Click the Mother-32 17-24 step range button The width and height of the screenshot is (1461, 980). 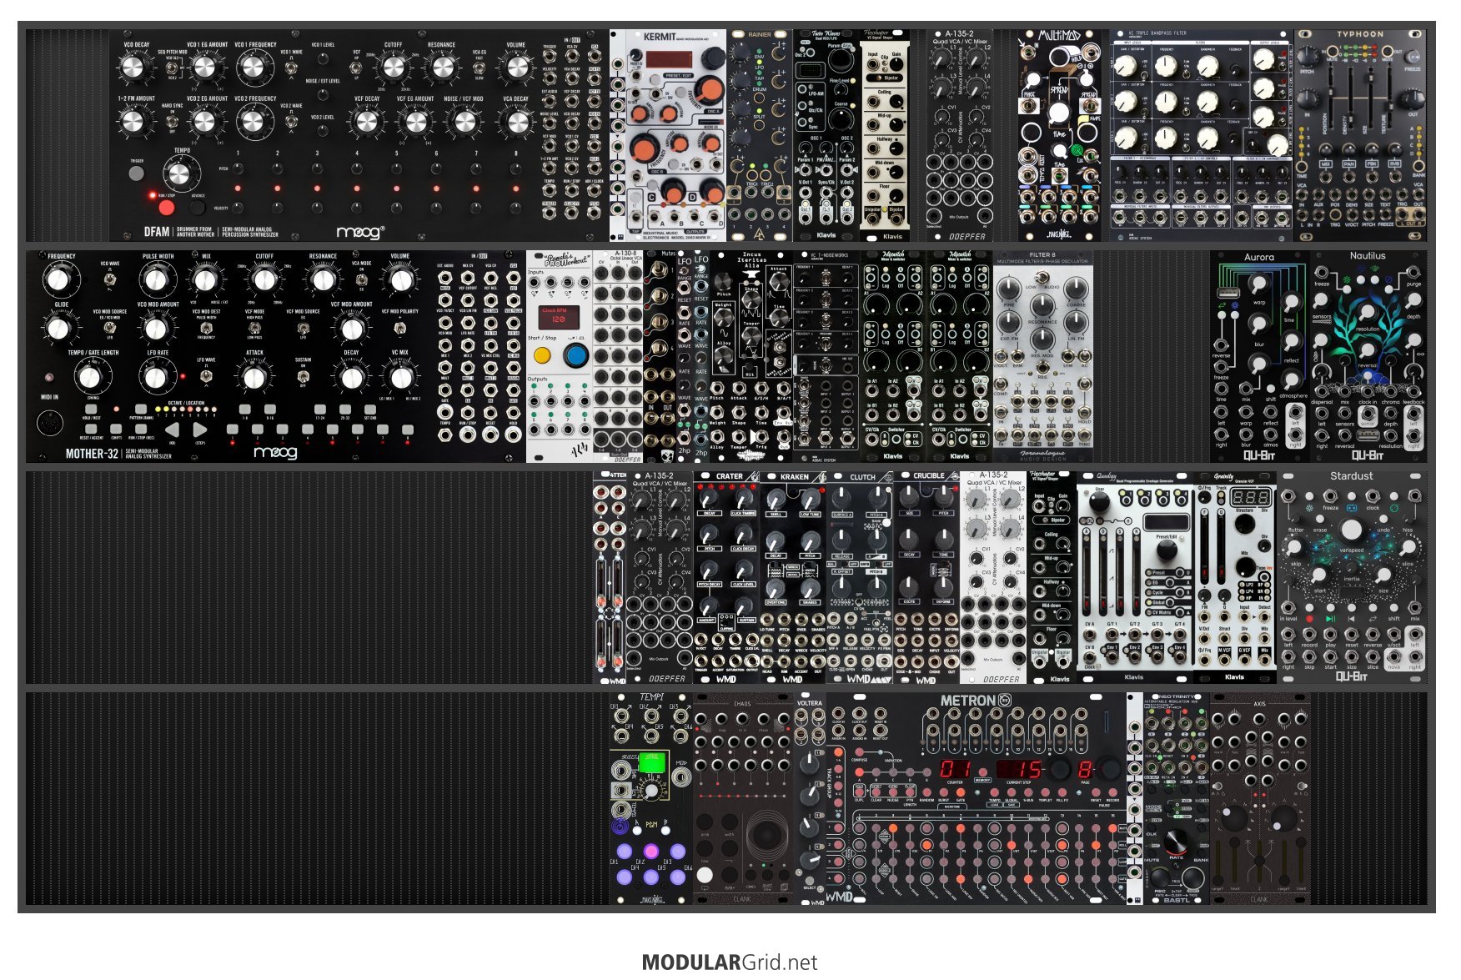tap(320, 410)
